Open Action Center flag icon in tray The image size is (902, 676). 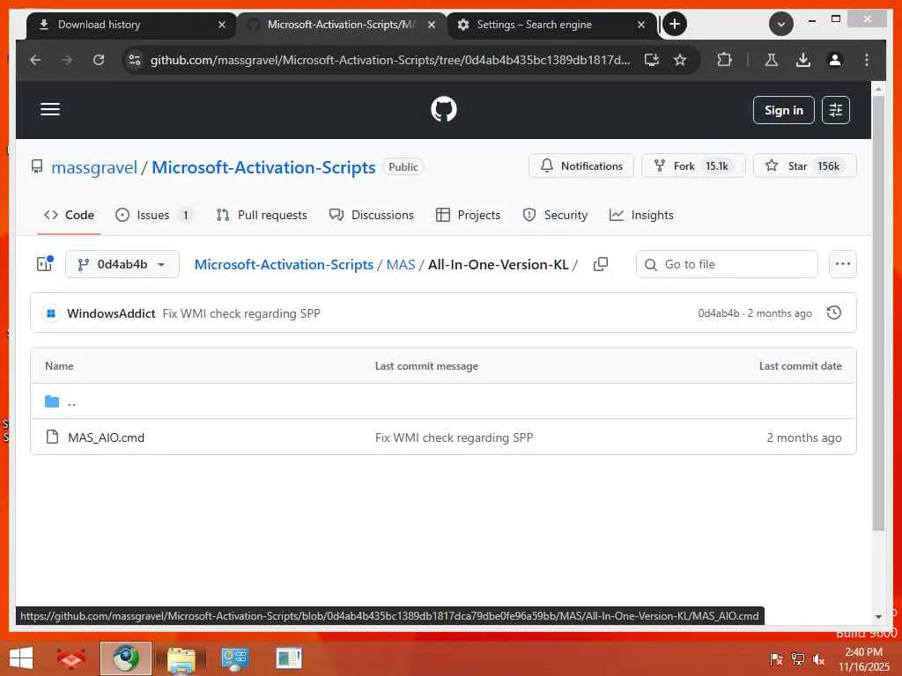coord(776,659)
